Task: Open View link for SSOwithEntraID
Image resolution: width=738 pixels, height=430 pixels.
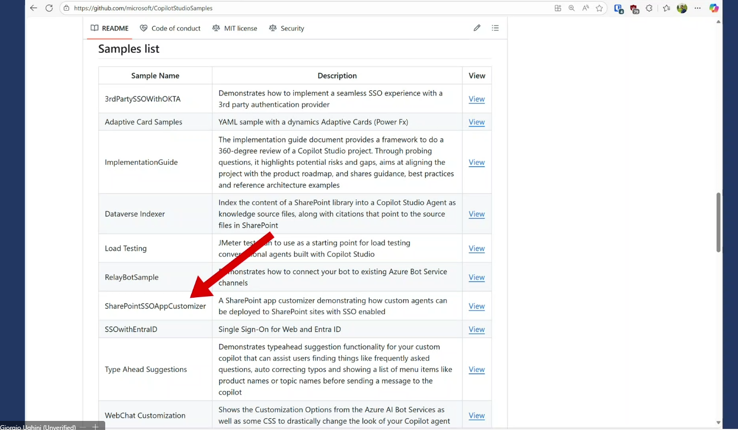Action: 477,329
